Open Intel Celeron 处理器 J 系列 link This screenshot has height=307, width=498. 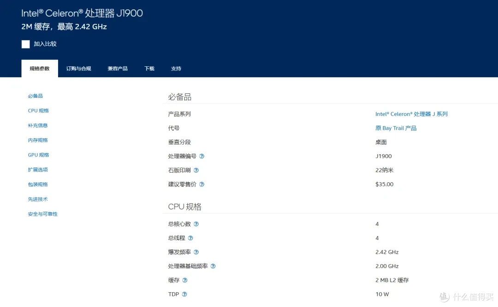coord(411,114)
